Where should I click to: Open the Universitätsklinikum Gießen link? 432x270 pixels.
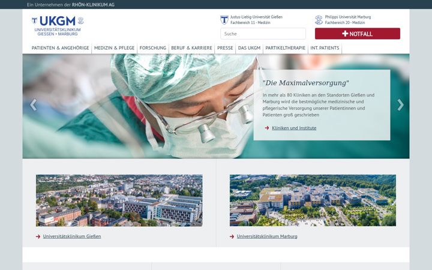coord(72,236)
